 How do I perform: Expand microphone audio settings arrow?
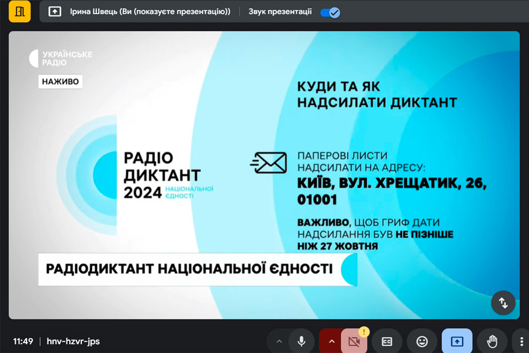coord(279,341)
